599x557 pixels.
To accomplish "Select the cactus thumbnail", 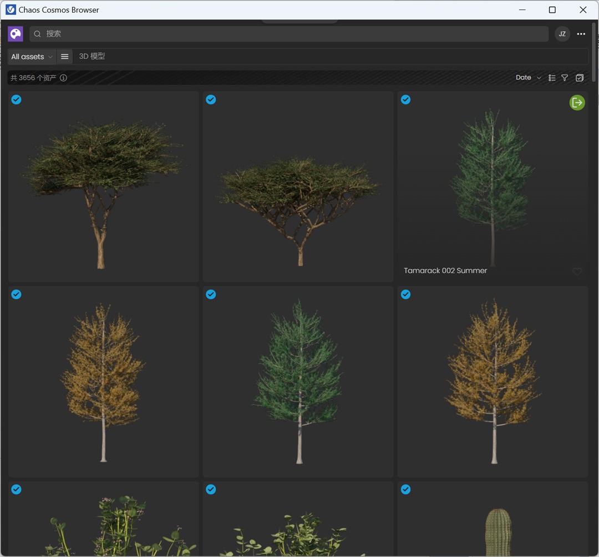I will (493, 519).
